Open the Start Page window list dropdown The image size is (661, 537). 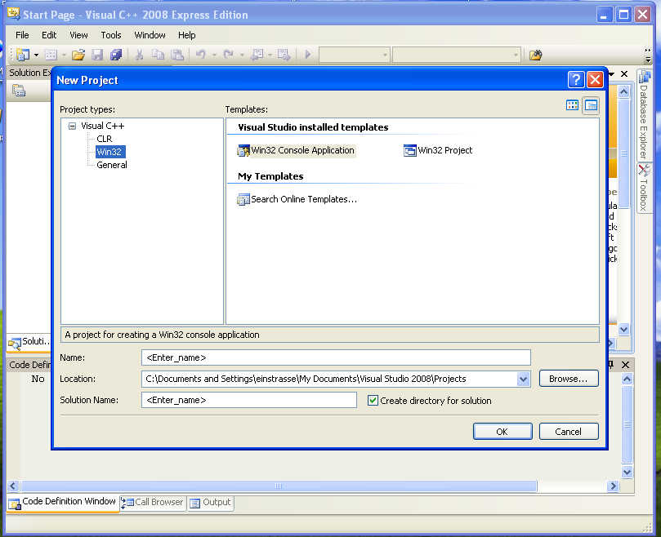tap(612, 73)
